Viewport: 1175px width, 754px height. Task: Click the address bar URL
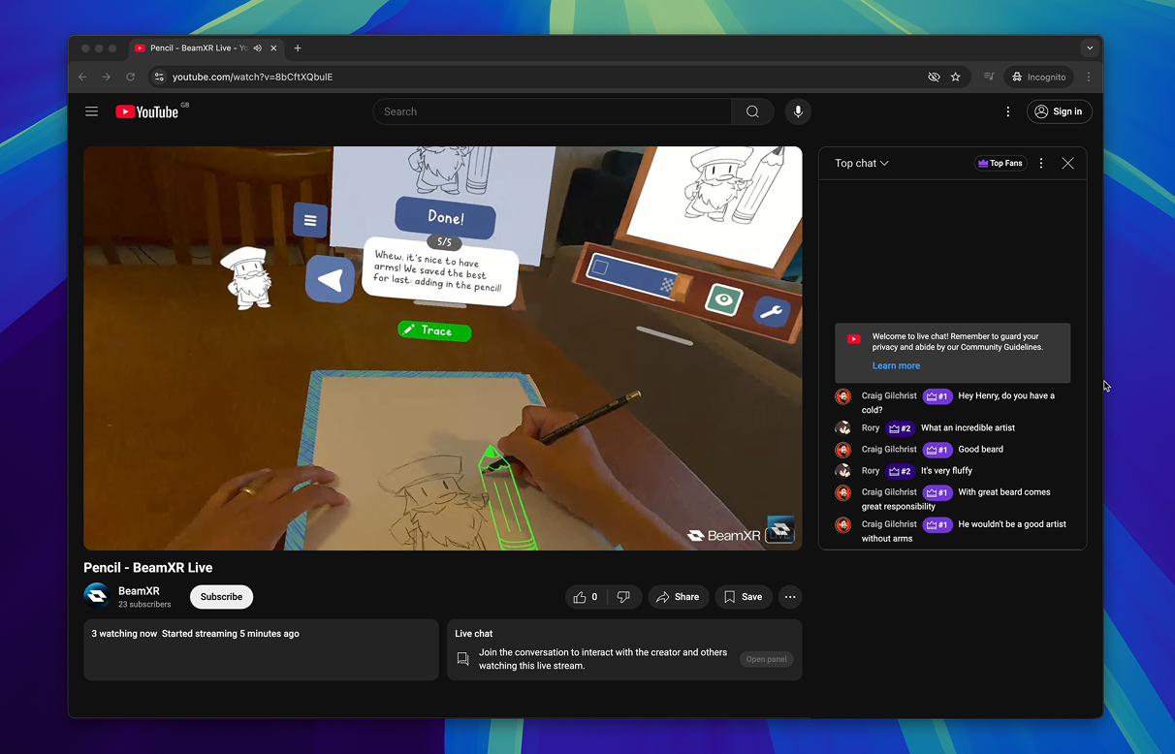[253, 77]
